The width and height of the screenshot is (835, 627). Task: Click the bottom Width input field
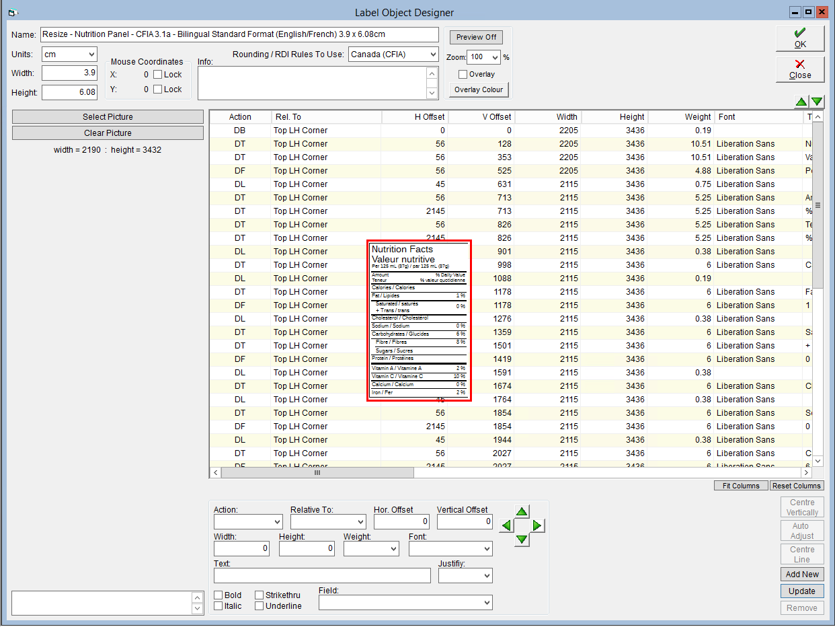coord(241,549)
